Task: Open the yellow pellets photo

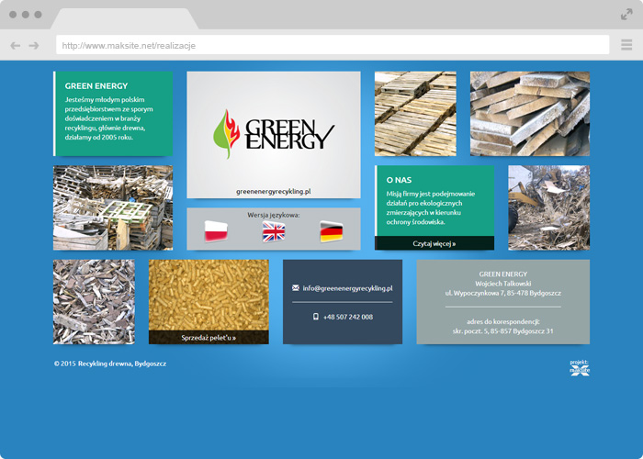Action: 209,295
